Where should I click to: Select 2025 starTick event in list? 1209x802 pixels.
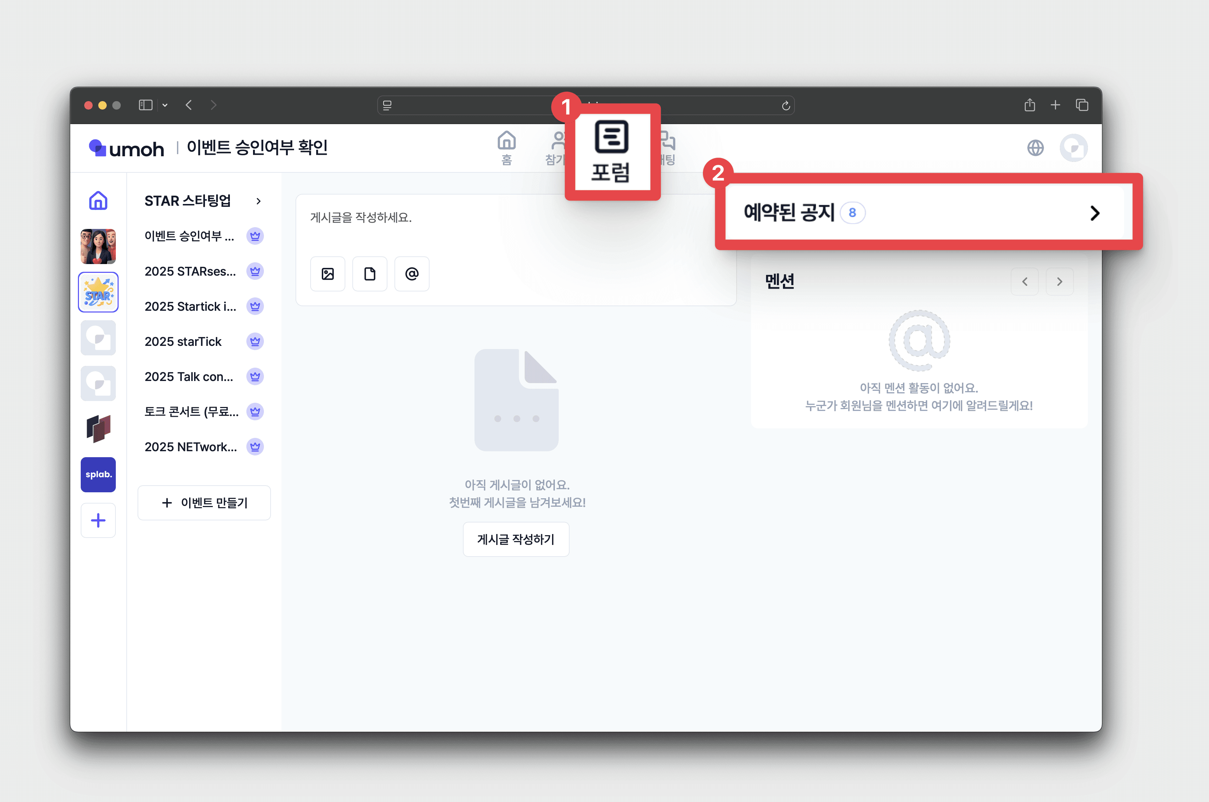click(x=183, y=342)
